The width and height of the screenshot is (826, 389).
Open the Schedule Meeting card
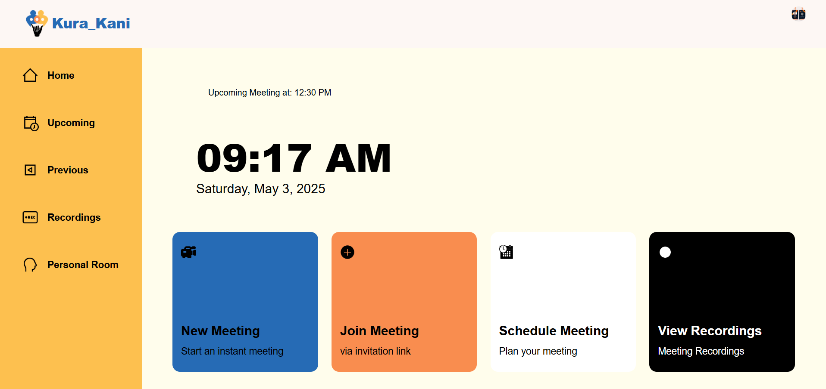tap(563, 302)
